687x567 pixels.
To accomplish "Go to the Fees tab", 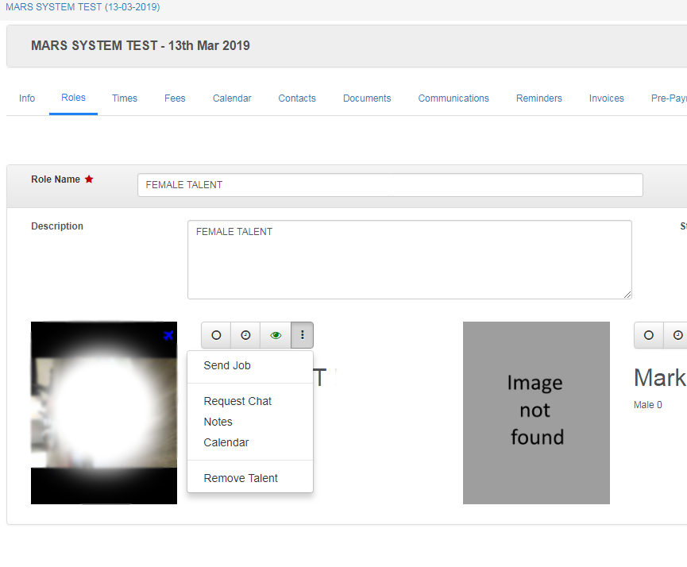I will (x=175, y=98).
